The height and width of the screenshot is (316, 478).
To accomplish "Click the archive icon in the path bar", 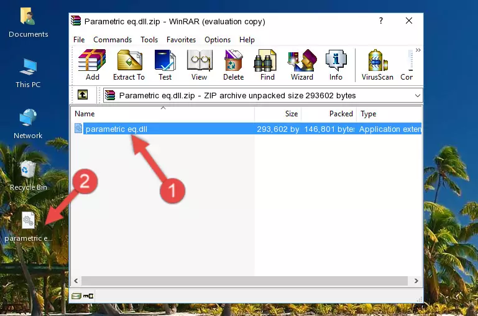I will 110,95.
